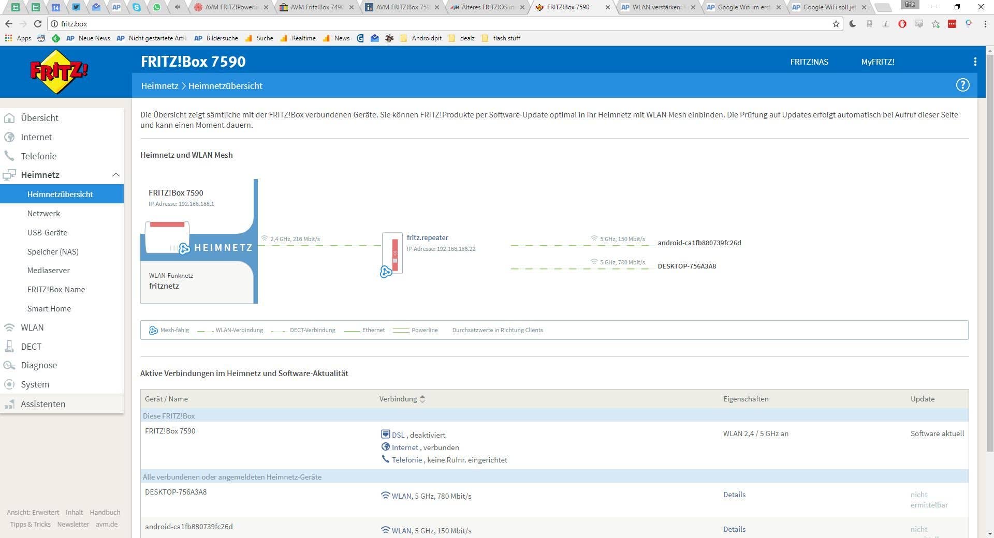Open the three-dot menu in header
Image resolution: width=994 pixels, height=538 pixels.
(975, 62)
